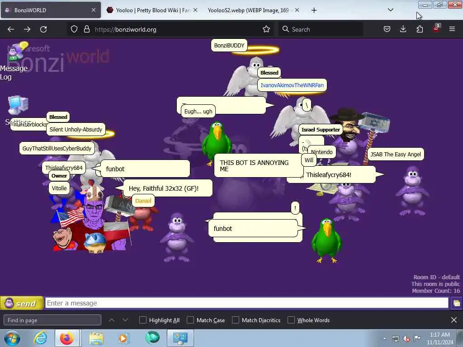Open the Windows Start menu

12,338
